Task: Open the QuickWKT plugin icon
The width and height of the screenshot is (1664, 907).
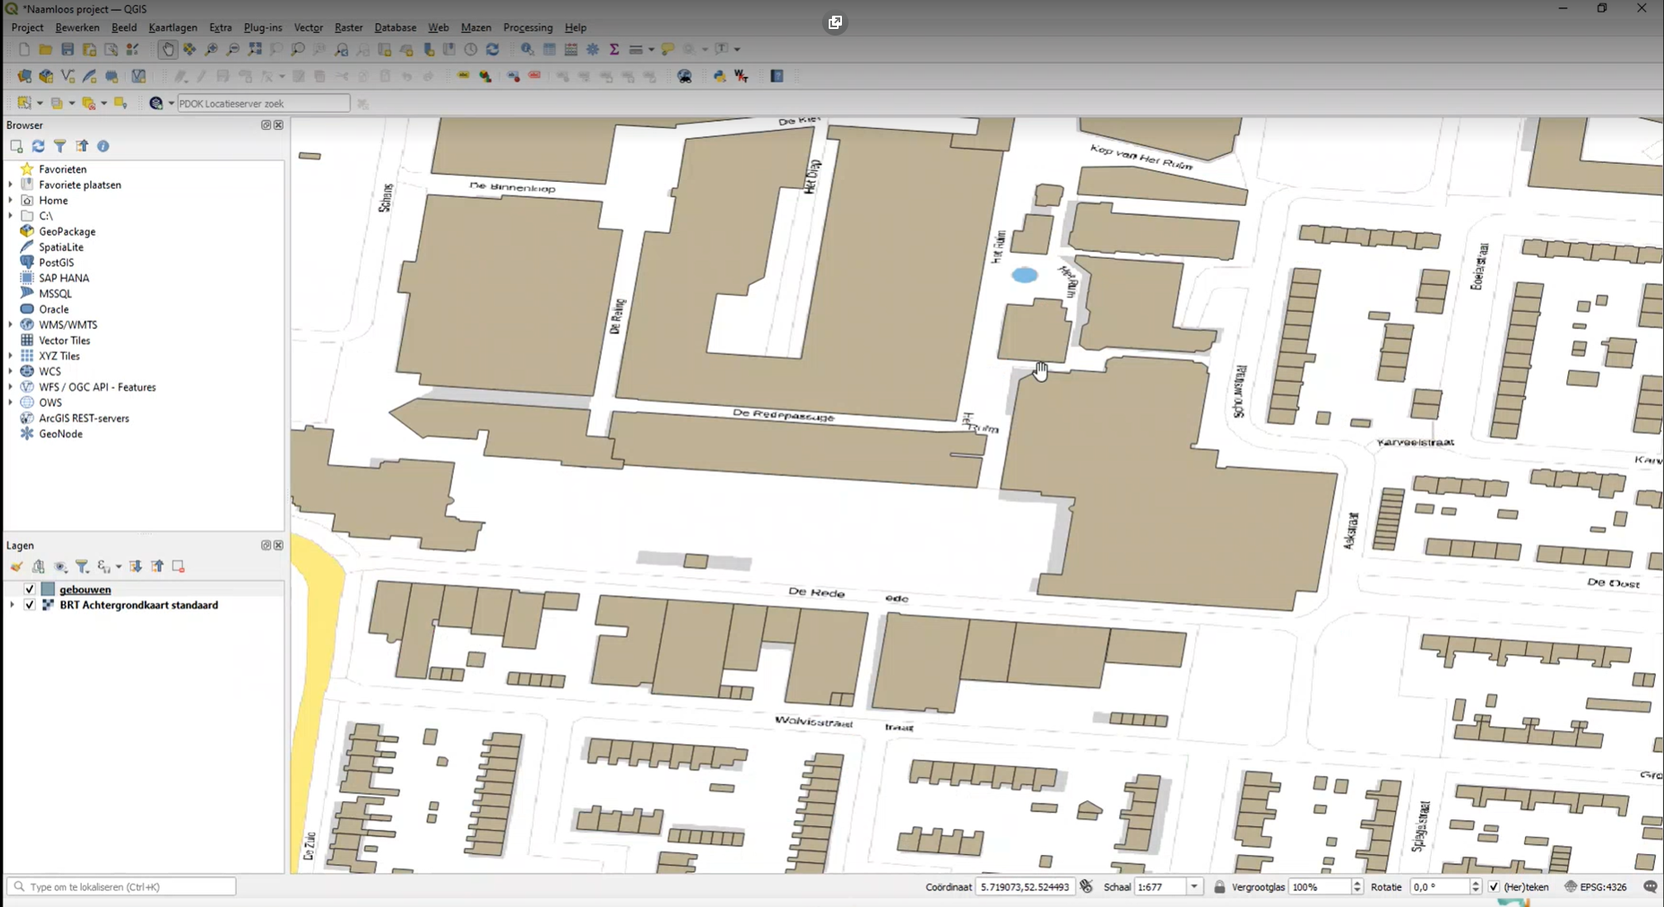Action: 741,76
